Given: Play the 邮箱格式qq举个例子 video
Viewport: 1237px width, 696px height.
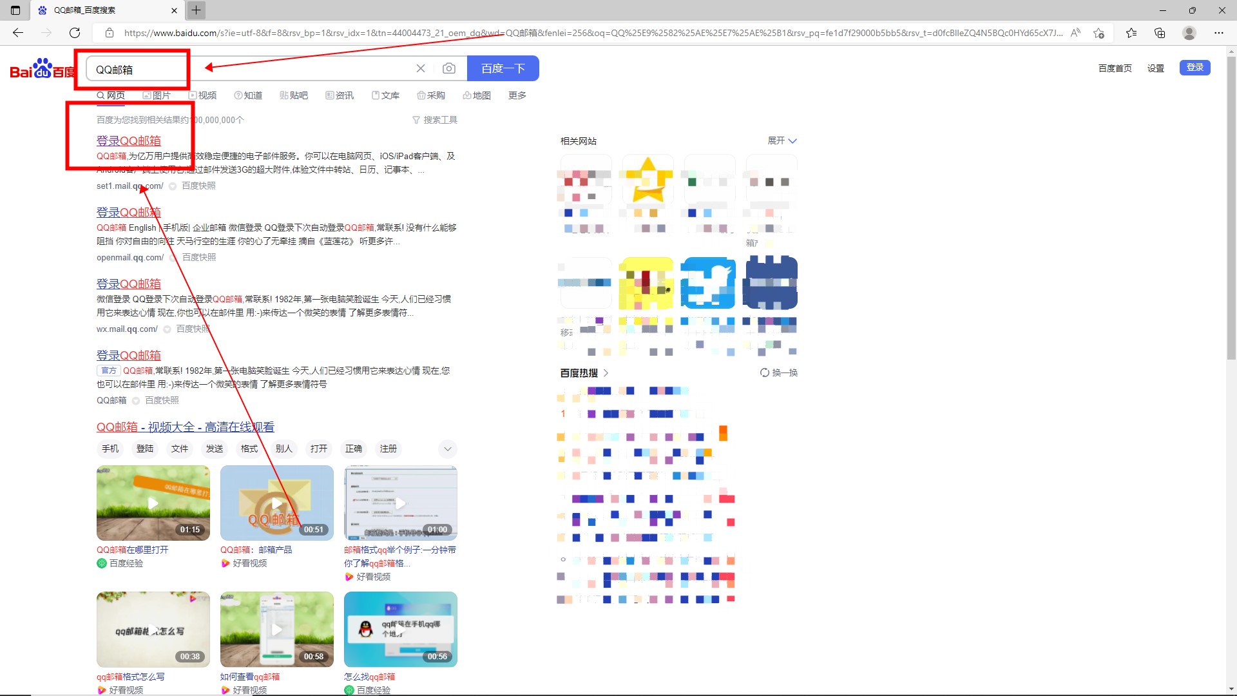Looking at the screenshot, I should click(401, 503).
